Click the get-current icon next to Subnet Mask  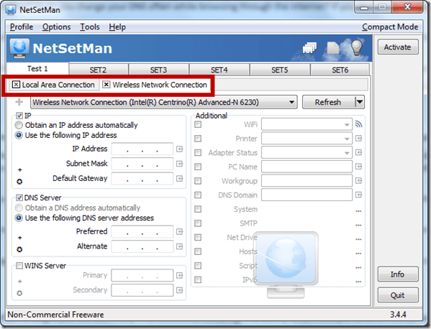[x=179, y=164]
